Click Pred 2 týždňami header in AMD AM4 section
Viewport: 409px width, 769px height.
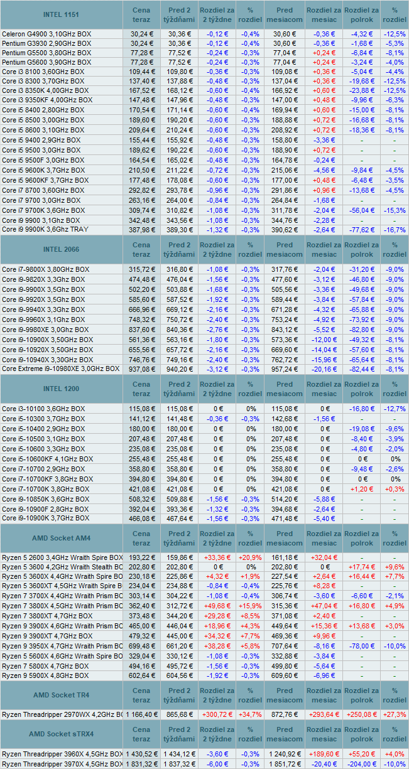coord(179,538)
